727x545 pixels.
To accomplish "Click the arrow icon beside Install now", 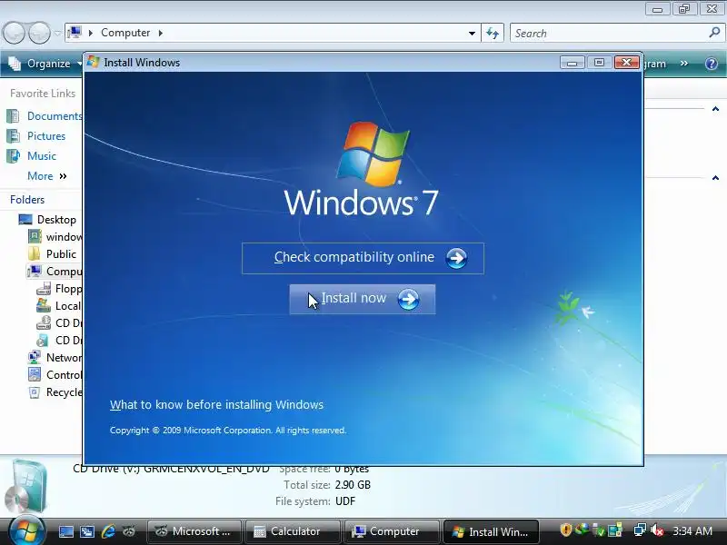I will [x=408, y=300].
